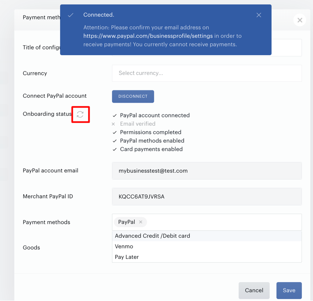Click checkmark next to PayPal methods enabled

pyautogui.click(x=115, y=141)
